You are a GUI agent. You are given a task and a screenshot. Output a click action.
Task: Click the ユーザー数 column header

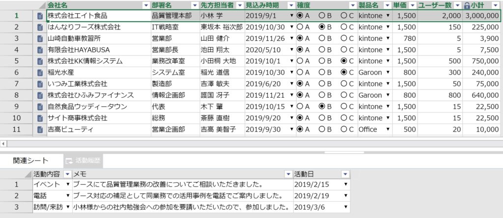pyautogui.click(x=435, y=5)
